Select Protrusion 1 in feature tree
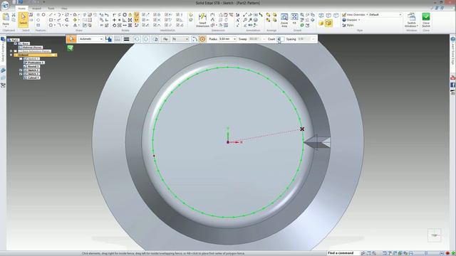Image resolution: width=456 pixels, height=256 pixels. tap(34, 63)
